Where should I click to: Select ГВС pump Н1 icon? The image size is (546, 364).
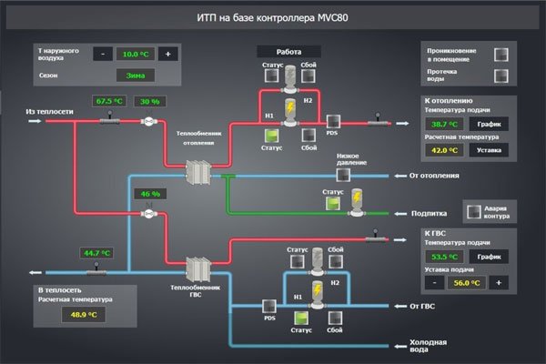(318, 295)
